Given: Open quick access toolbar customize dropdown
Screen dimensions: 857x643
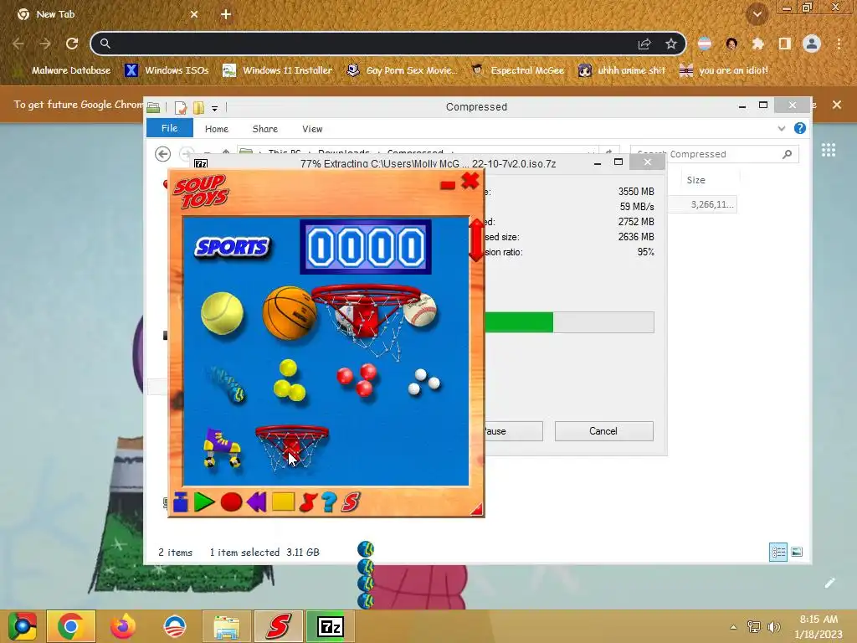Looking at the screenshot, I should (x=215, y=108).
